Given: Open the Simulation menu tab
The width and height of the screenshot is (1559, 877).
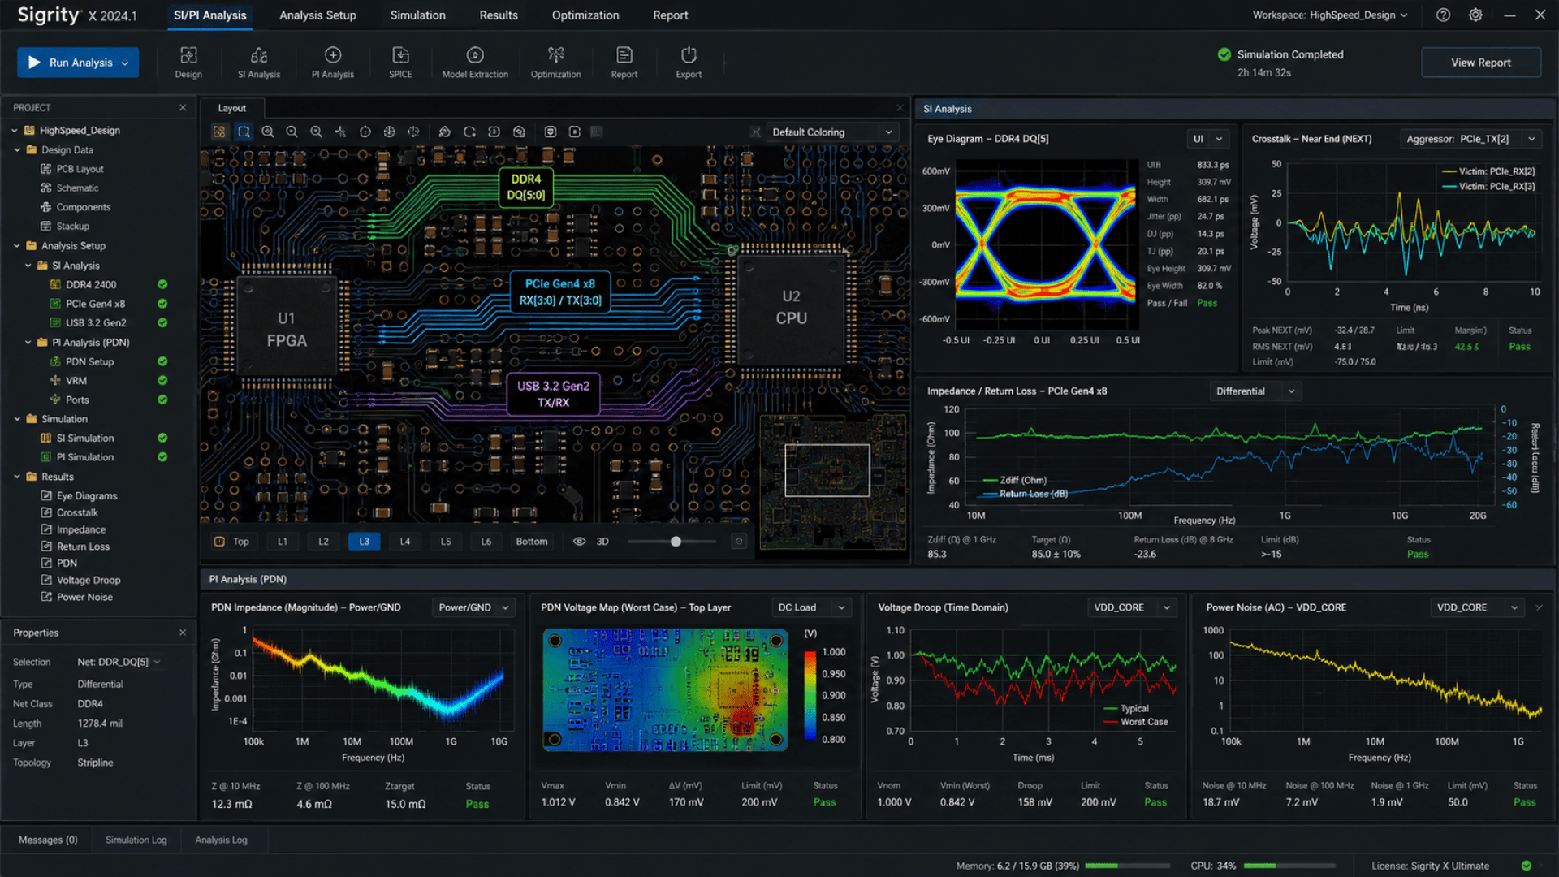Looking at the screenshot, I should pyautogui.click(x=417, y=15).
